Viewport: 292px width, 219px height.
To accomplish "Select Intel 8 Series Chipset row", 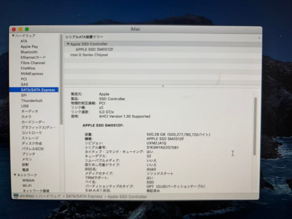I will [89, 55].
